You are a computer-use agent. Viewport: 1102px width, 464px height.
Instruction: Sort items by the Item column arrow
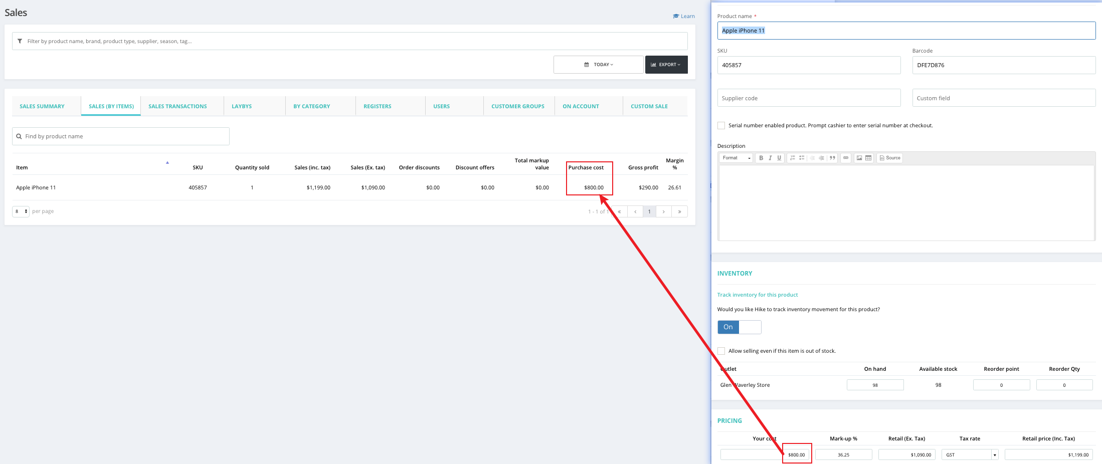click(x=167, y=162)
